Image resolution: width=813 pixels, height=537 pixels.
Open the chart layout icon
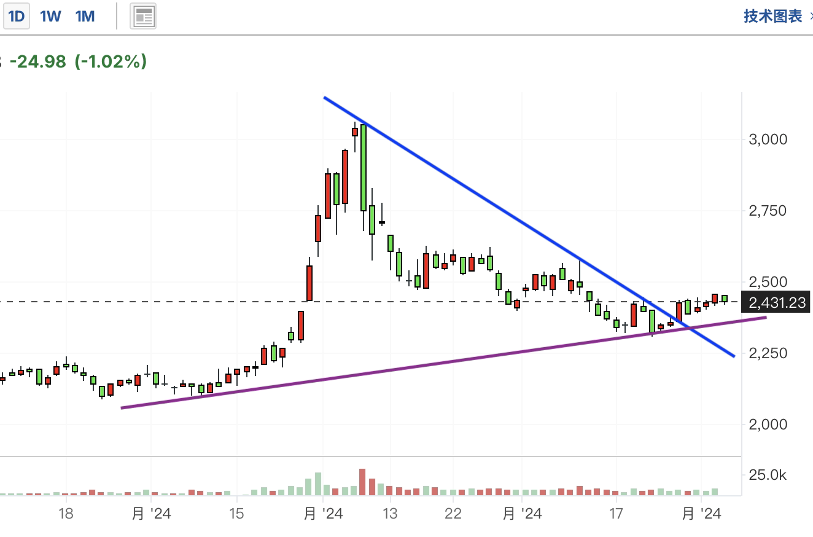(143, 17)
